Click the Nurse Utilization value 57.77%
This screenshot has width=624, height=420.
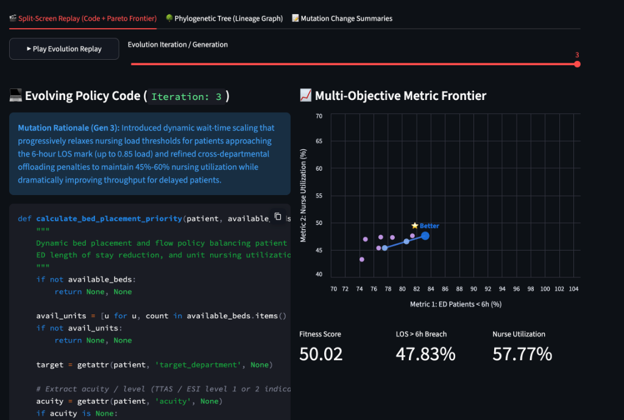[522, 354]
